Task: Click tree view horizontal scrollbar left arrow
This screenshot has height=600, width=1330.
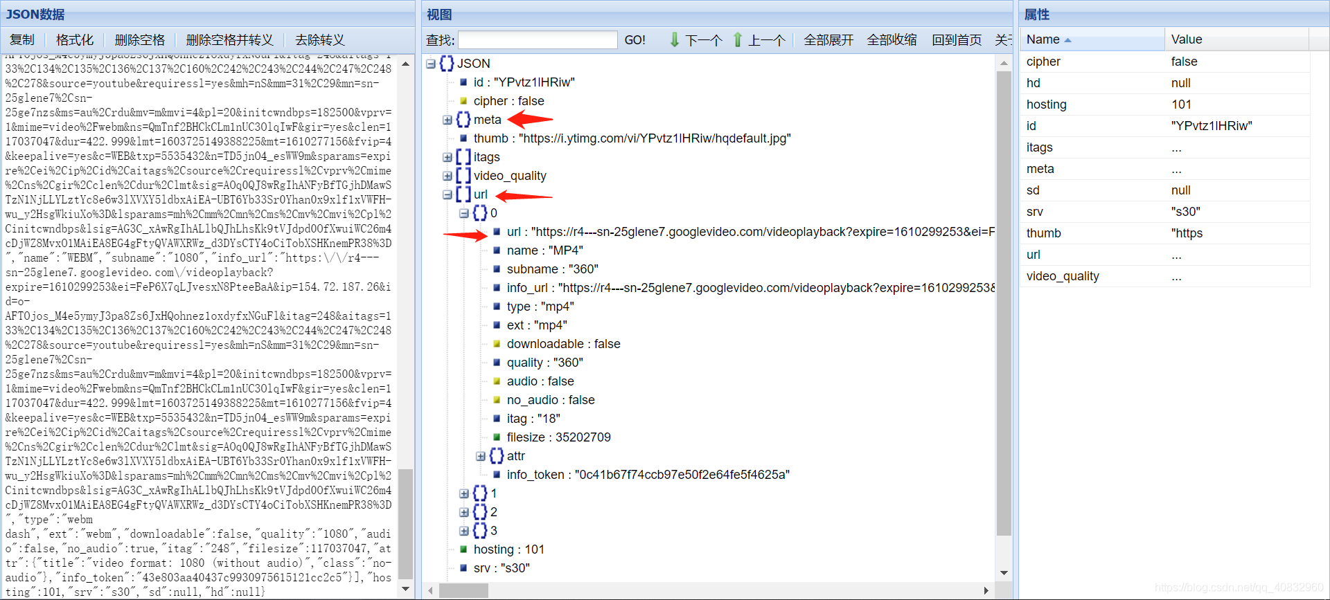Action: [431, 591]
